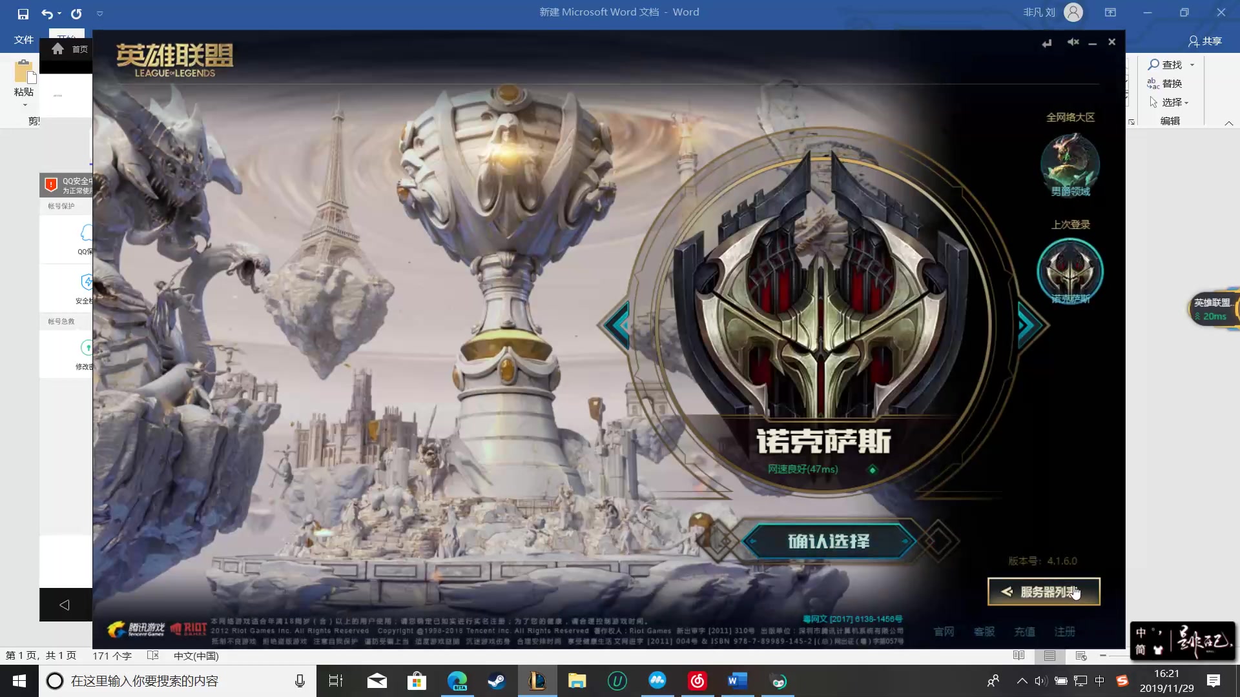Image resolution: width=1240 pixels, height=697 pixels.
Task: Click 共享 Share button in Word
Action: coord(1205,41)
